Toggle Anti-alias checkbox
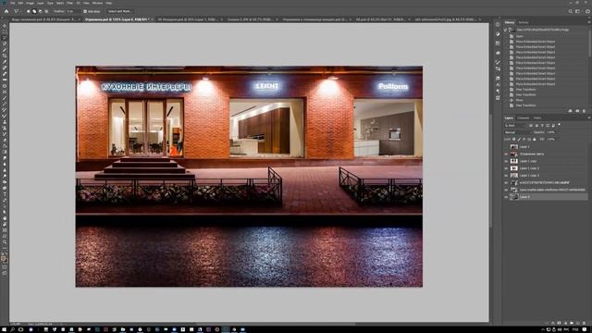Viewport: 592px width, 333px height. (85, 11)
